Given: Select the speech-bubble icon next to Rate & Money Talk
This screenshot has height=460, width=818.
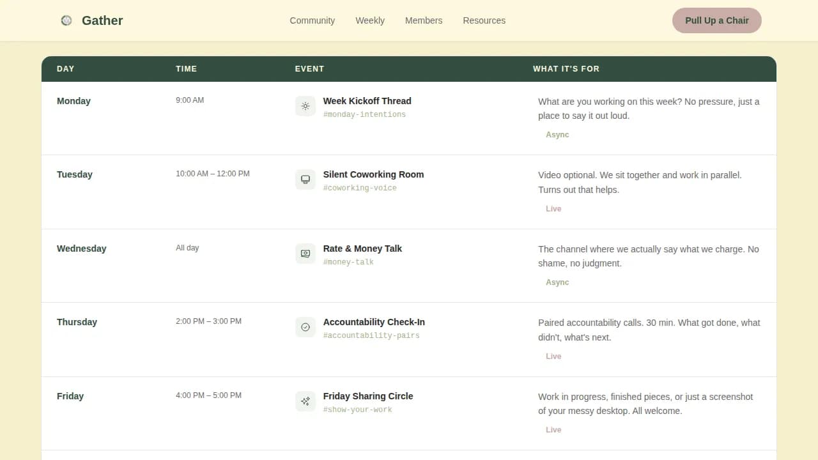Looking at the screenshot, I should tap(305, 253).
